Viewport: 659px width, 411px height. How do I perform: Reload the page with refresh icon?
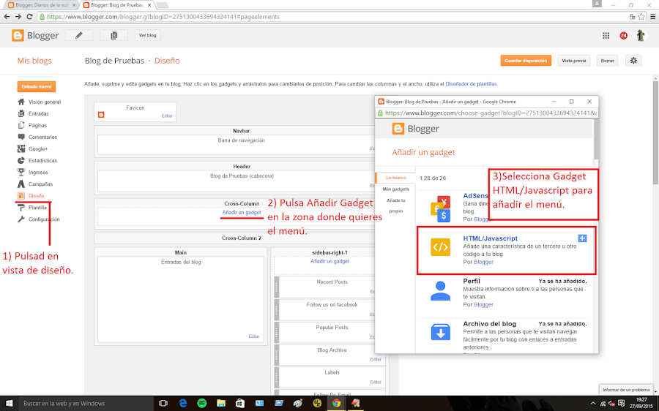pyautogui.click(x=29, y=17)
